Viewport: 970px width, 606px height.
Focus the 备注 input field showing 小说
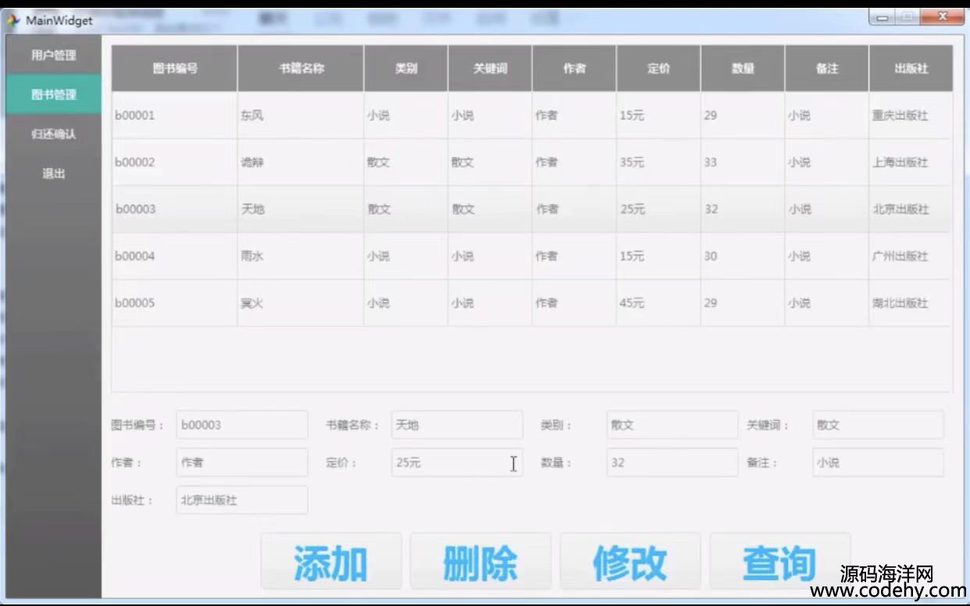[878, 462]
